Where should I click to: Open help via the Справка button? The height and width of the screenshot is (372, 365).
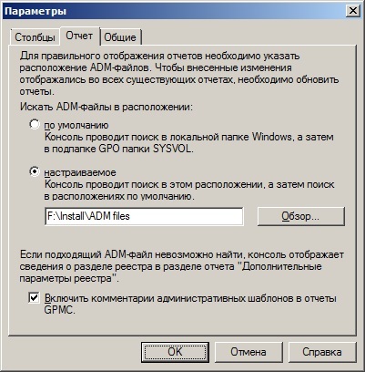[x=322, y=352]
